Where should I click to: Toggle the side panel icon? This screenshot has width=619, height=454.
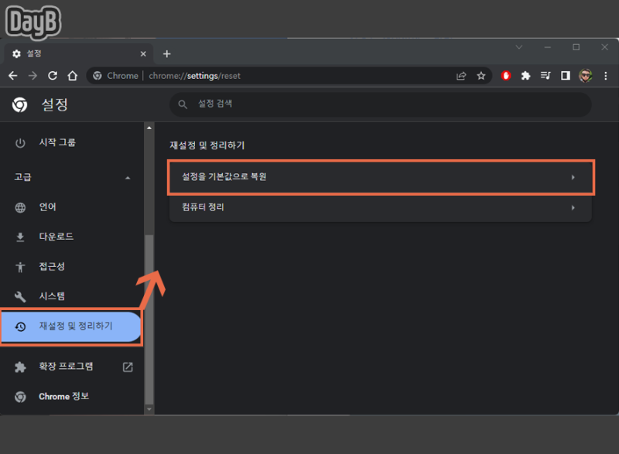coord(566,76)
